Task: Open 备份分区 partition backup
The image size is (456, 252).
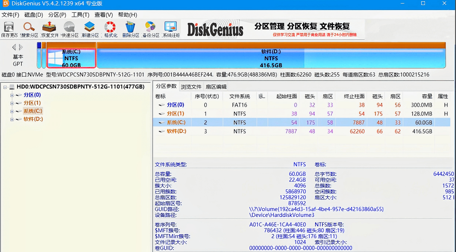Action: click(x=150, y=28)
